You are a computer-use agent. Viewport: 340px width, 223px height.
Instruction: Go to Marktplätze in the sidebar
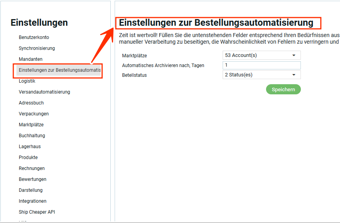click(31, 125)
